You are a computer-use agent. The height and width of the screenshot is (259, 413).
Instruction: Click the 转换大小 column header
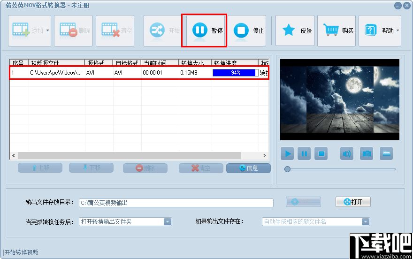195,63
